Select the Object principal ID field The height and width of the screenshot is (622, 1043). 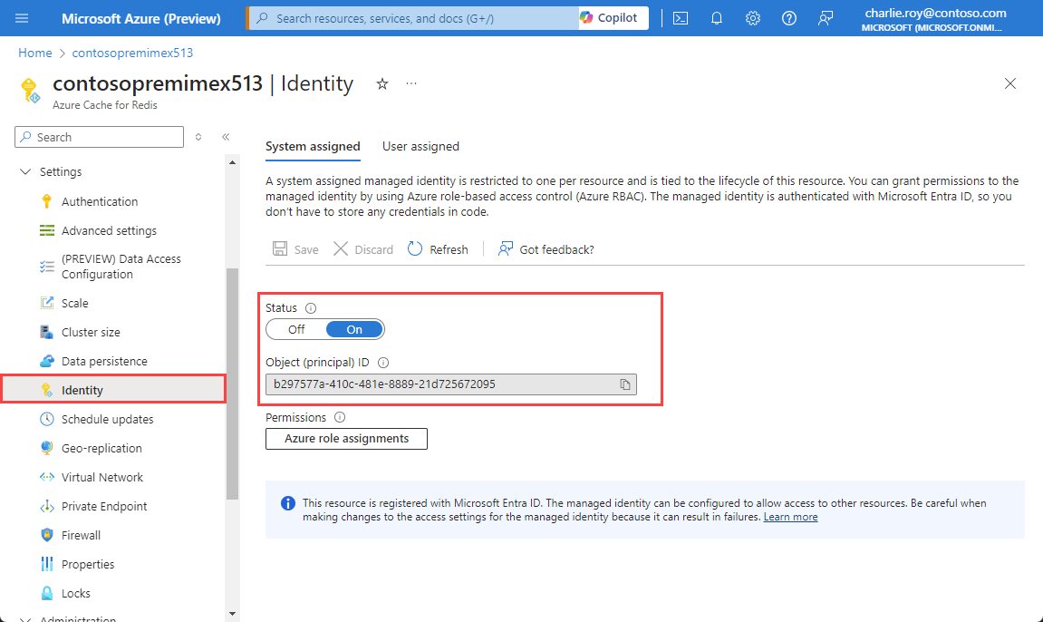click(451, 384)
